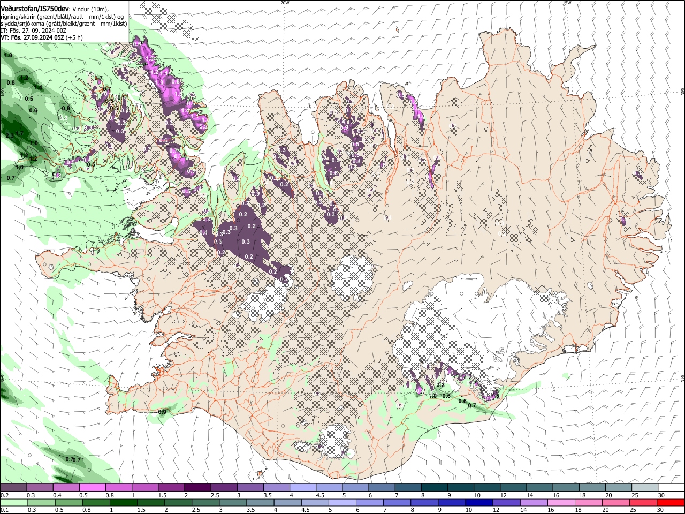The width and height of the screenshot is (685, 514).
Task: Click the 12 label in the rain legend
Action: pos(496,510)
